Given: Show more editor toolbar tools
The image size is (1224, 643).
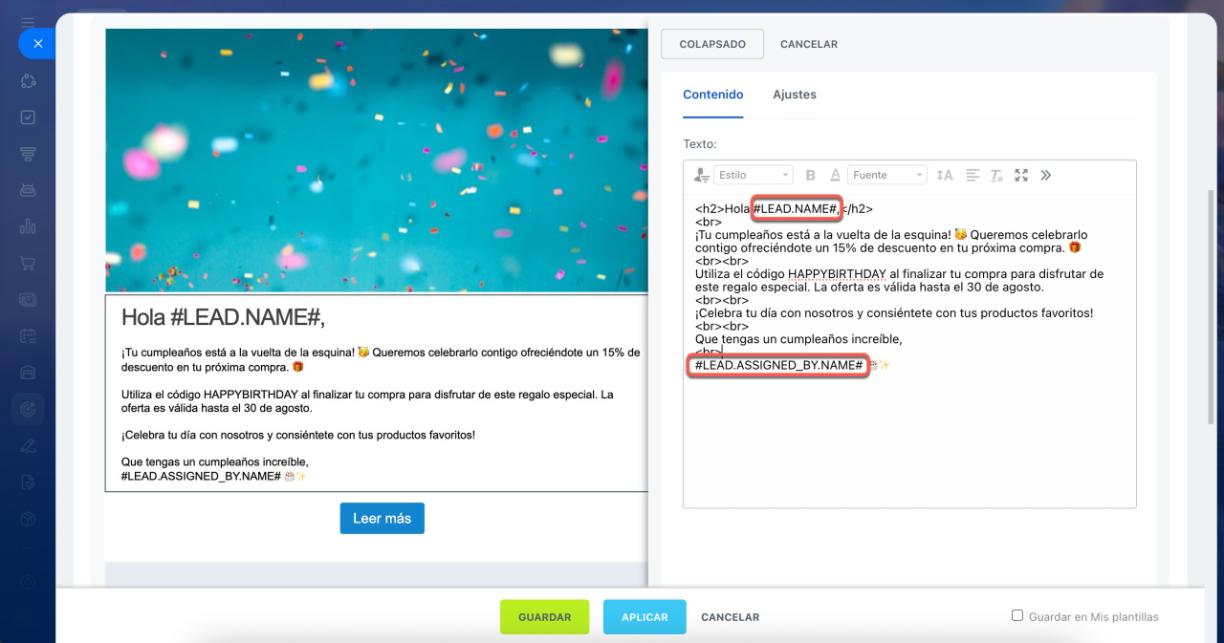Looking at the screenshot, I should pyautogui.click(x=1046, y=175).
